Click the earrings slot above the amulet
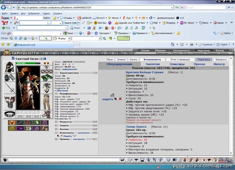 coord(47,63)
